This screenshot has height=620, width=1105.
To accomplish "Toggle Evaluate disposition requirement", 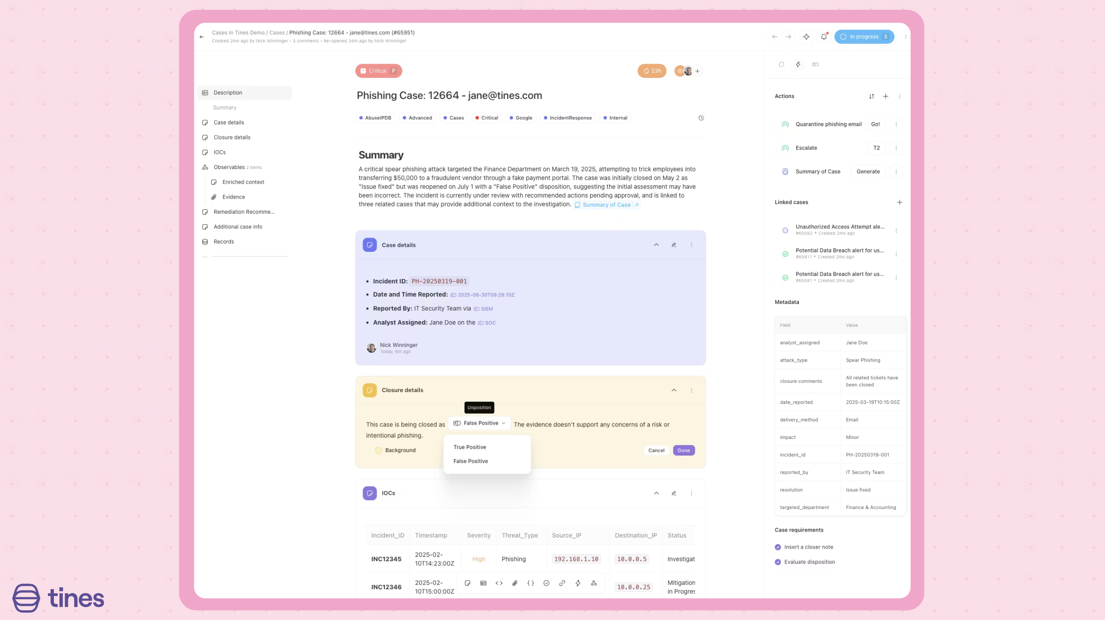I will click(778, 562).
